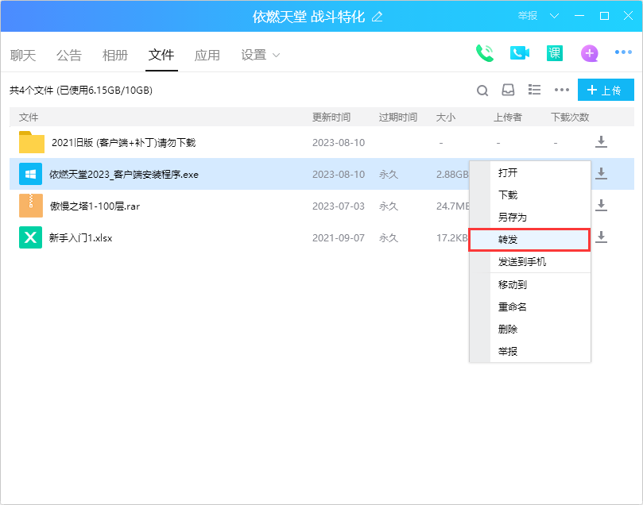Search group files with the magnifier icon
Image resolution: width=643 pixels, height=505 pixels.
pos(482,91)
